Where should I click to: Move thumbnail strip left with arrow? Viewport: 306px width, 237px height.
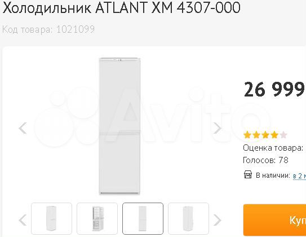click(x=23, y=220)
